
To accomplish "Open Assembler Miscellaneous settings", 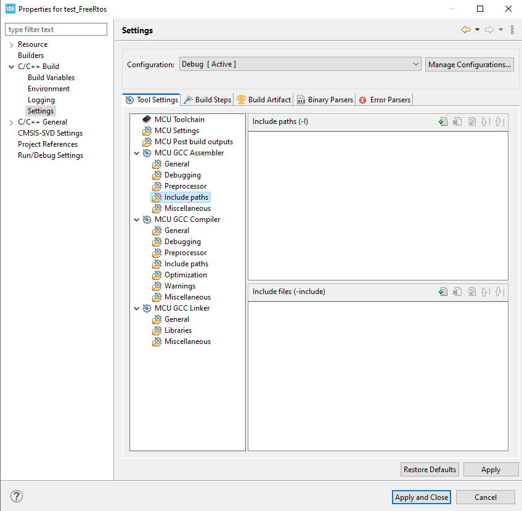I will point(182,208).
